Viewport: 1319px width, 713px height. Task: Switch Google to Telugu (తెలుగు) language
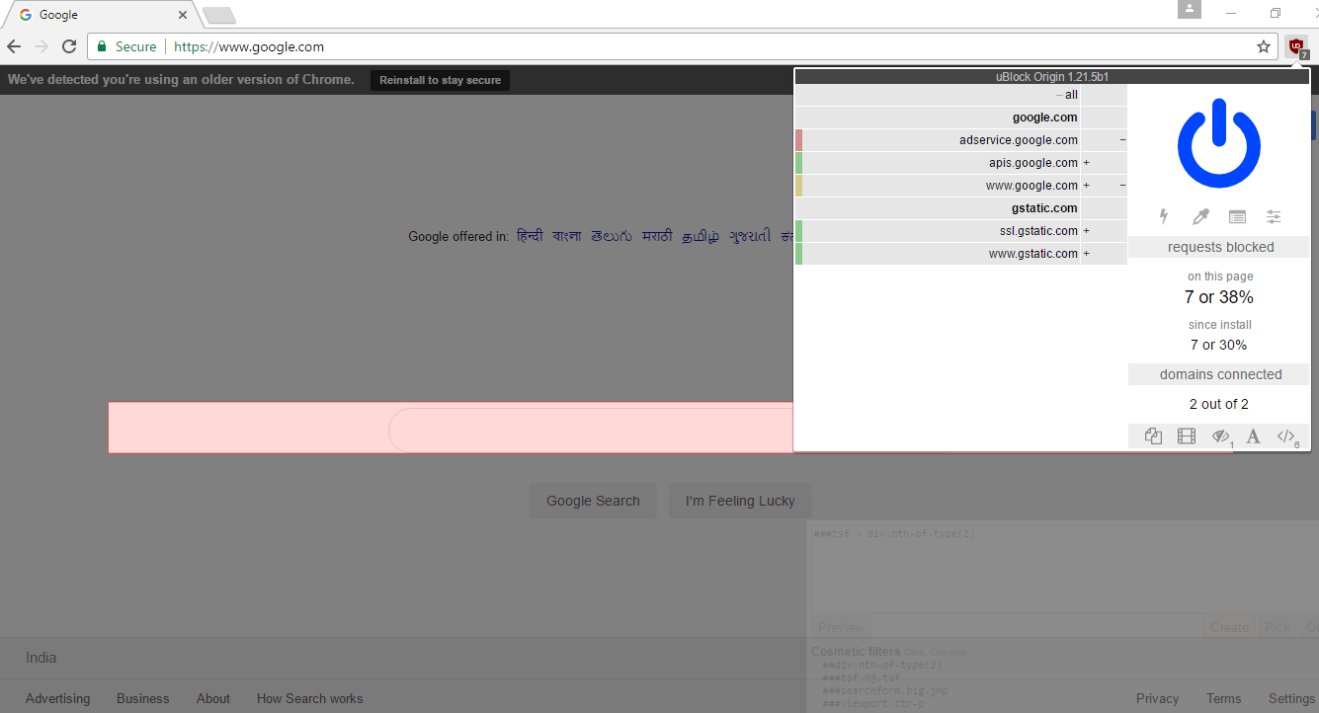coord(612,236)
